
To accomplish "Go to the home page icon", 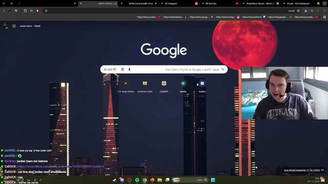I will pos(306,11).
